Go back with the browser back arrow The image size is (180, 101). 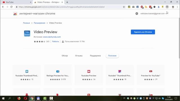(x=3, y=7)
